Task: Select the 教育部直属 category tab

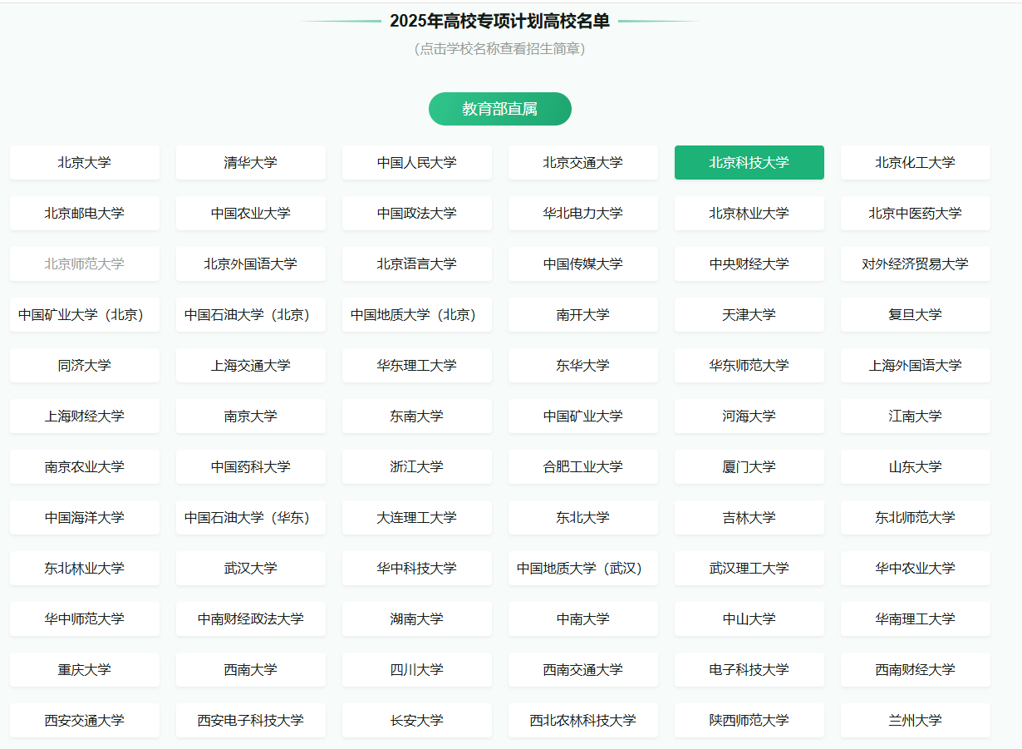Action: click(499, 109)
